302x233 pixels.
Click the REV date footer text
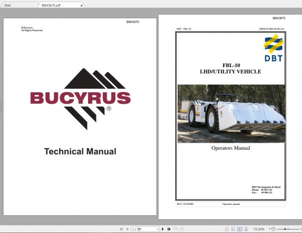click(x=185, y=204)
